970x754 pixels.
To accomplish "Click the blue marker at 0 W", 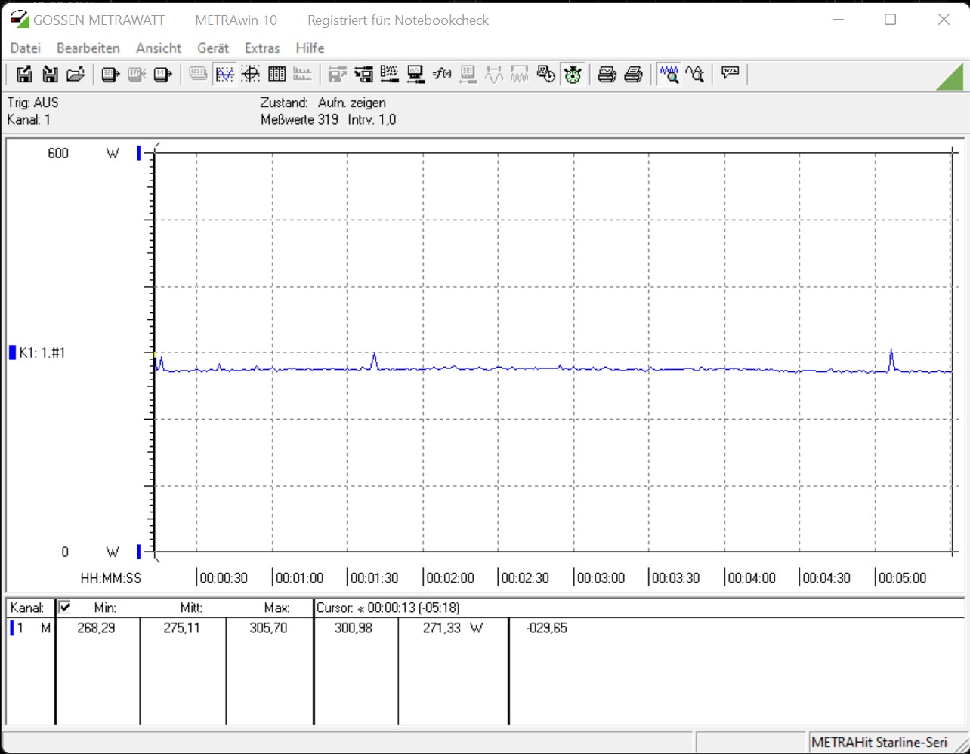I will [139, 551].
